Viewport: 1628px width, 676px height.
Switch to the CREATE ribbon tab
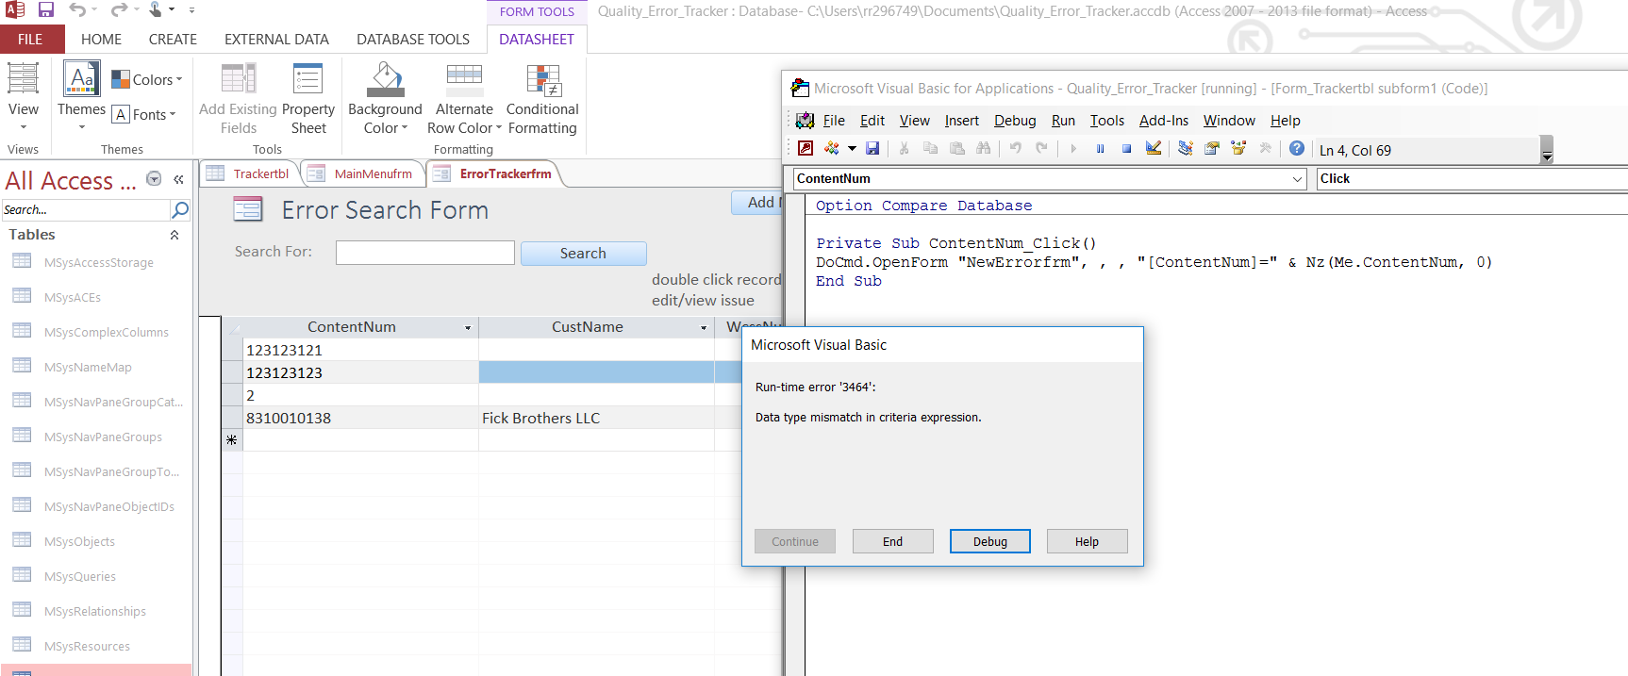(x=173, y=40)
